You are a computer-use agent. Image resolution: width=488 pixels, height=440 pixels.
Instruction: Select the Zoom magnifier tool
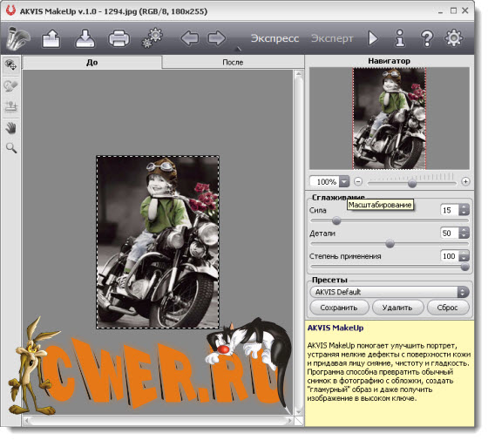[11, 148]
